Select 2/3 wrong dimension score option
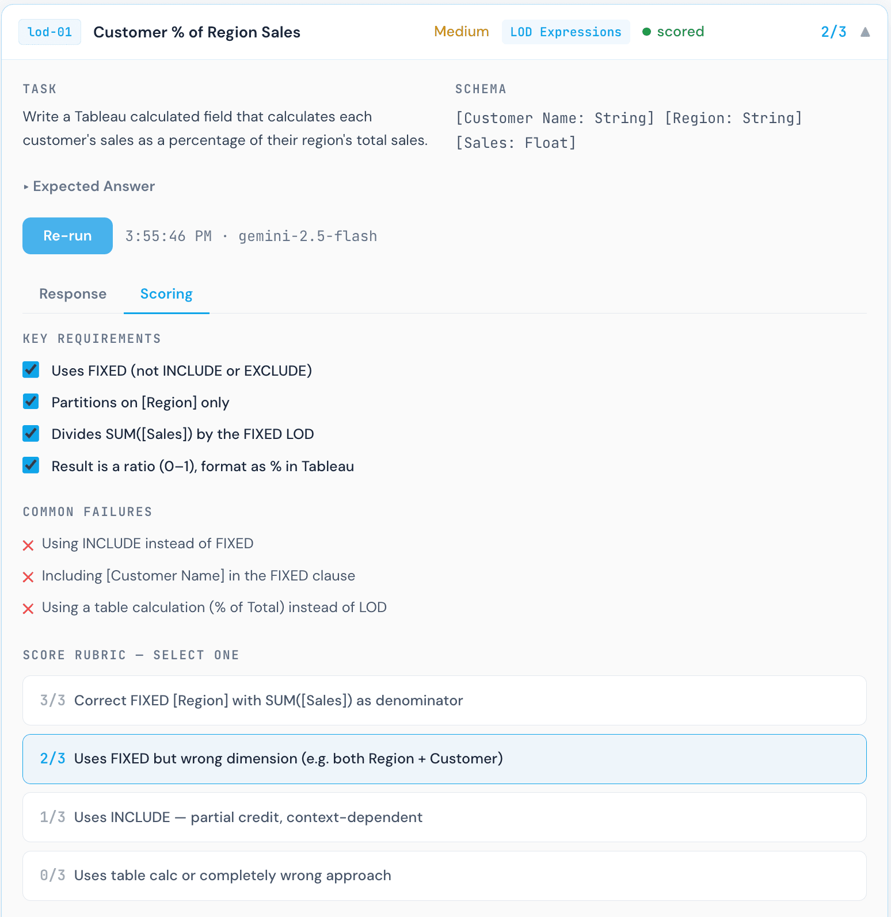The image size is (891, 917). click(x=444, y=759)
